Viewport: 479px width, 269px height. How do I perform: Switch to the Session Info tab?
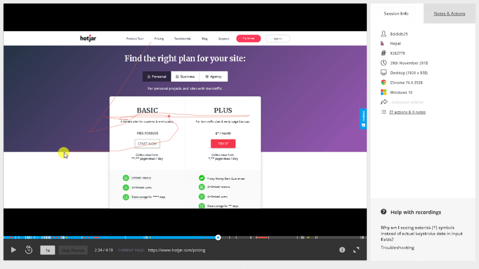click(x=396, y=14)
